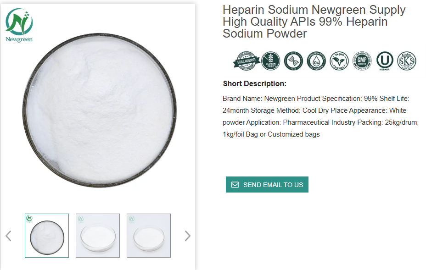Go to previous thumbnail with left arrow

pos(8,236)
